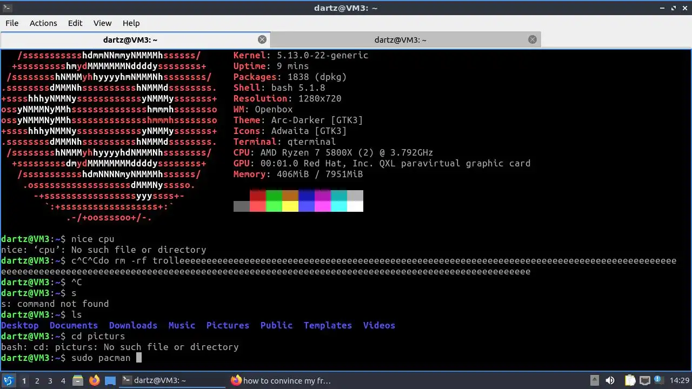Screen dimensions: 692x389
Task: Click the terminal prompt after 'sudo pacman'
Action: (139, 358)
